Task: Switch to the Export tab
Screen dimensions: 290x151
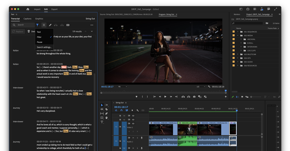Action: pos(54,9)
